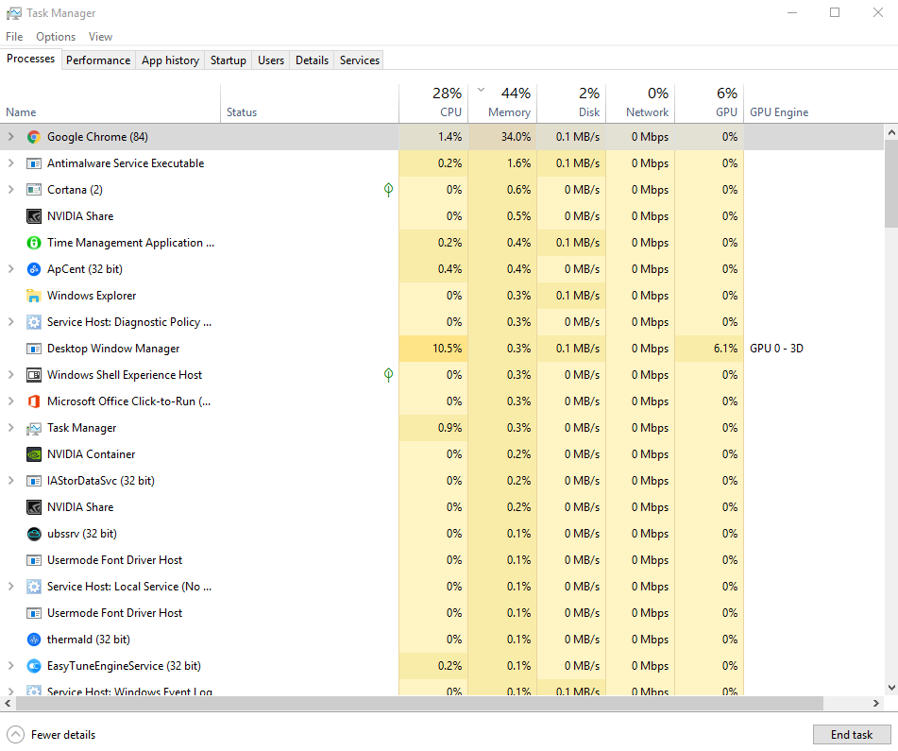Expand the ApCent (32 bit) row
This screenshot has height=751, width=898.
(x=10, y=269)
